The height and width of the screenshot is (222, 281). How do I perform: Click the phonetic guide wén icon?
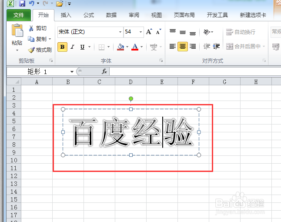coord(154,47)
